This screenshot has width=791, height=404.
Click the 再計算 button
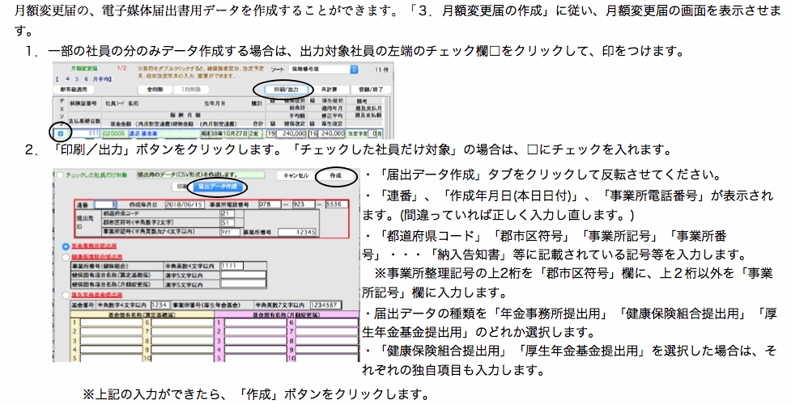[x=328, y=89]
